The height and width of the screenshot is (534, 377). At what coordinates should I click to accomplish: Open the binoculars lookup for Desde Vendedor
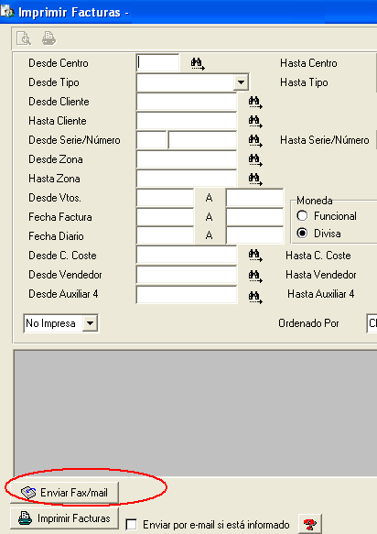pos(255,276)
